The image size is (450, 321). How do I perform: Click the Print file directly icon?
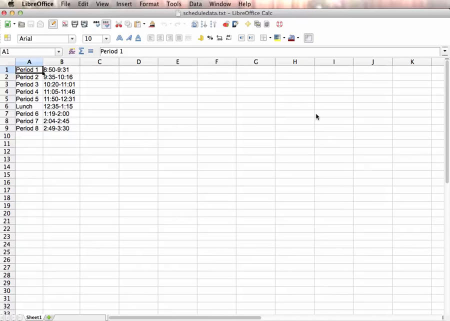[75, 24]
